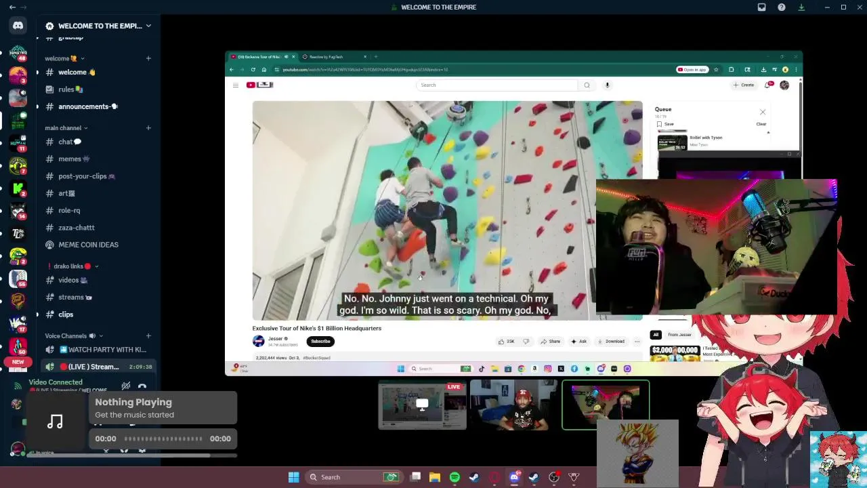The image size is (867, 488).
Task: Open the server icon with 50 badge
Action: [x=18, y=346]
